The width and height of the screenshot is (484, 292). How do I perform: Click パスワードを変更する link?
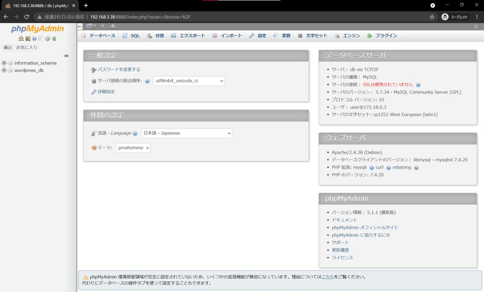[x=119, y=69]
